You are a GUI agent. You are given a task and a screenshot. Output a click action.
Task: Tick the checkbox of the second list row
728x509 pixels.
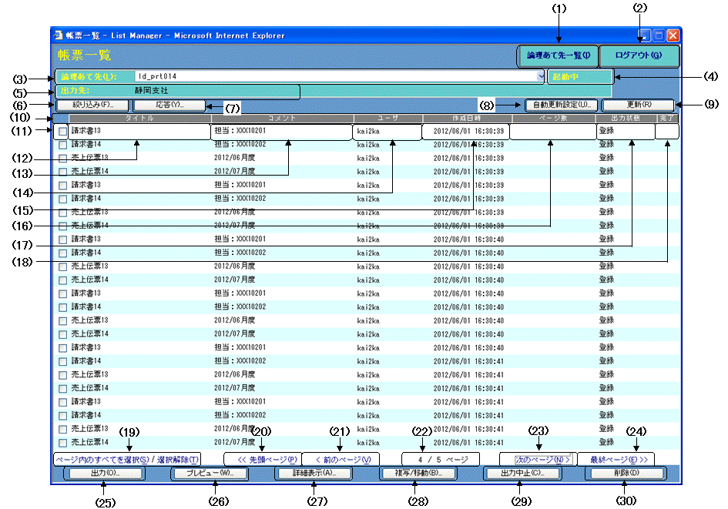tap(63, 145)
